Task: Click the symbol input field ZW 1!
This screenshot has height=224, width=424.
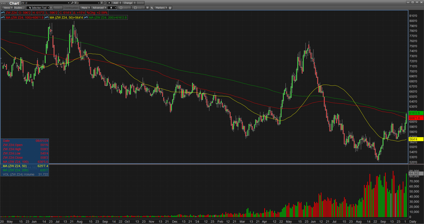Action: coord(43,3)
